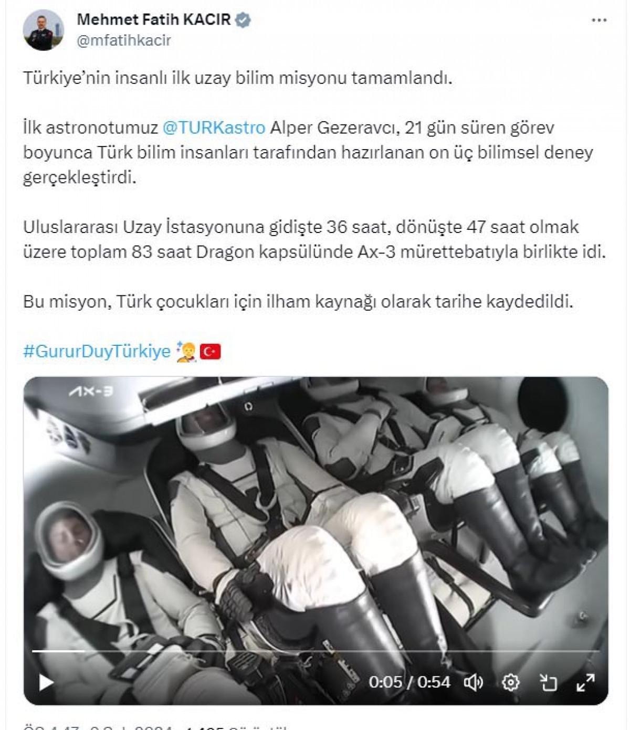
Task: Mute the video sound
Action: click(x=473, y=682)
